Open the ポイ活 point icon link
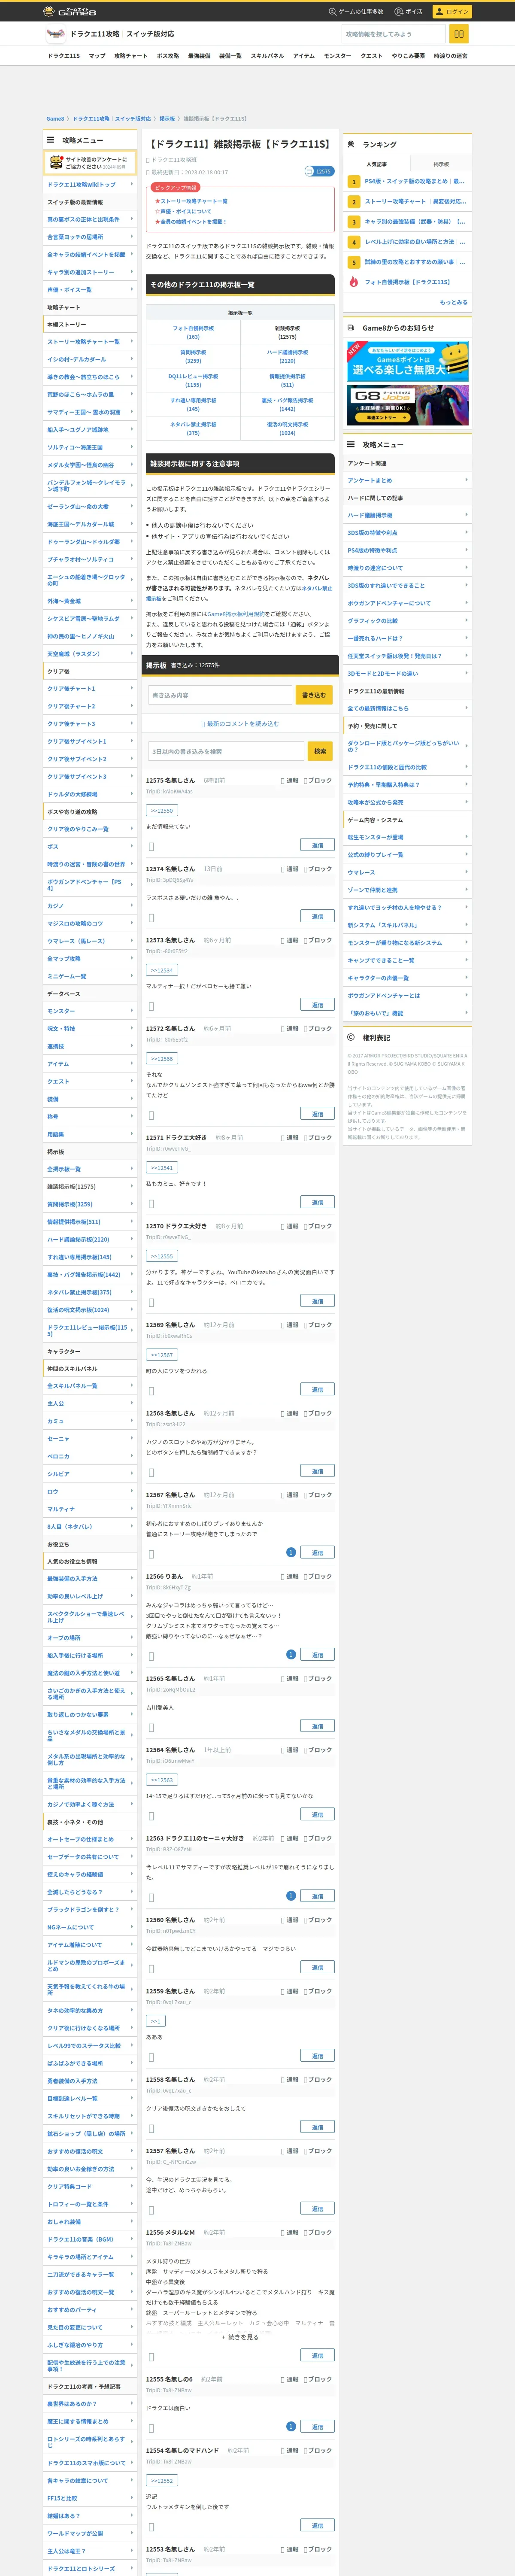 tap(408, 12)
